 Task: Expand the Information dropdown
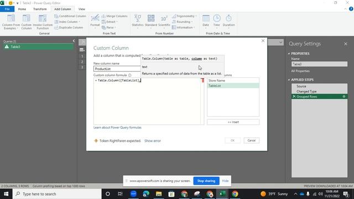[x=183, y=28]
